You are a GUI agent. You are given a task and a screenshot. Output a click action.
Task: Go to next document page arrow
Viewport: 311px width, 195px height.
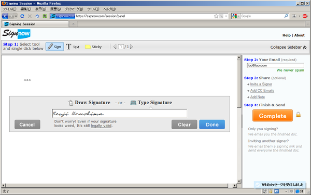click(132, 47)
